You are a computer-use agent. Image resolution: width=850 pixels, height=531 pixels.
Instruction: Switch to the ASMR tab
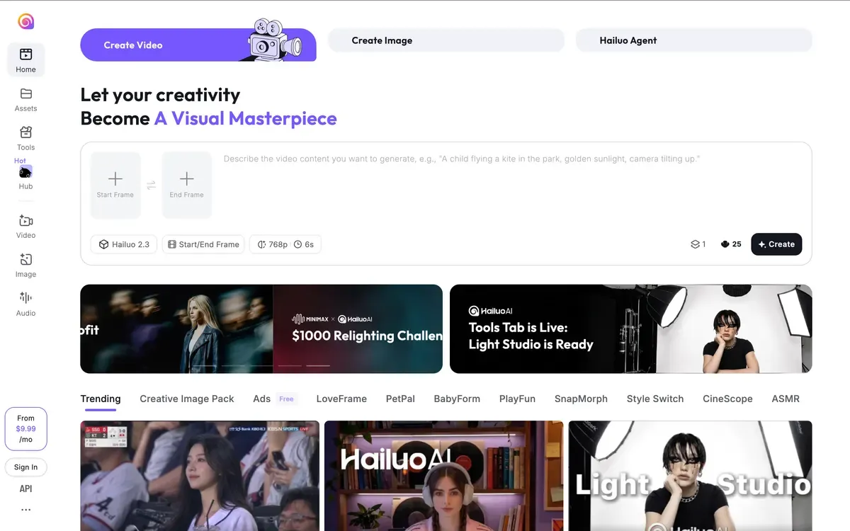click(x=786, y=399)
